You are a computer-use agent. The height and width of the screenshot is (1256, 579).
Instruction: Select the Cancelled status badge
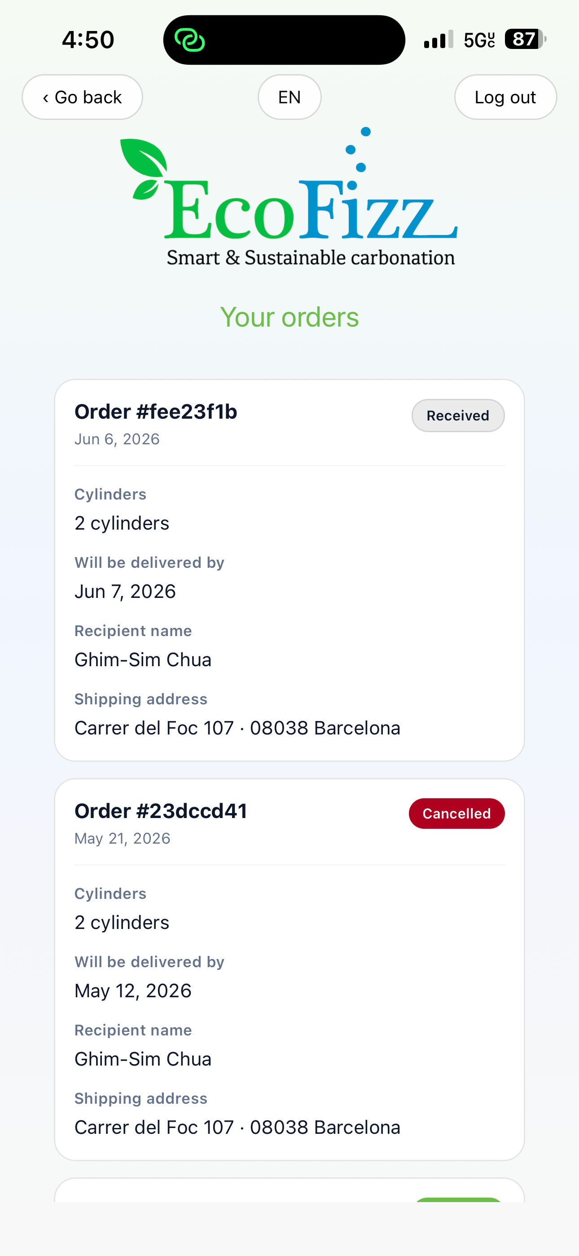pos(456,813)
